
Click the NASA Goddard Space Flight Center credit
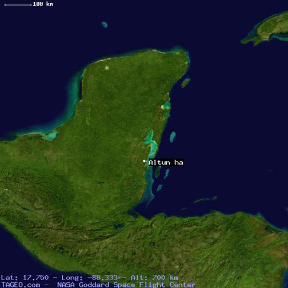point(126,285)
